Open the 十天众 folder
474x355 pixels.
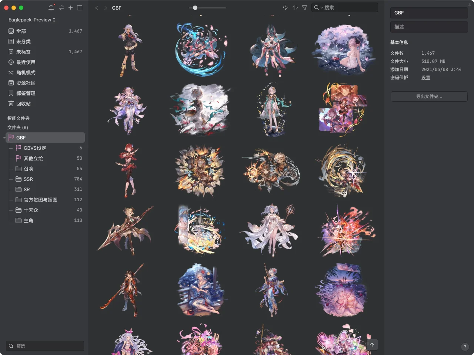[x=45, y=210]
